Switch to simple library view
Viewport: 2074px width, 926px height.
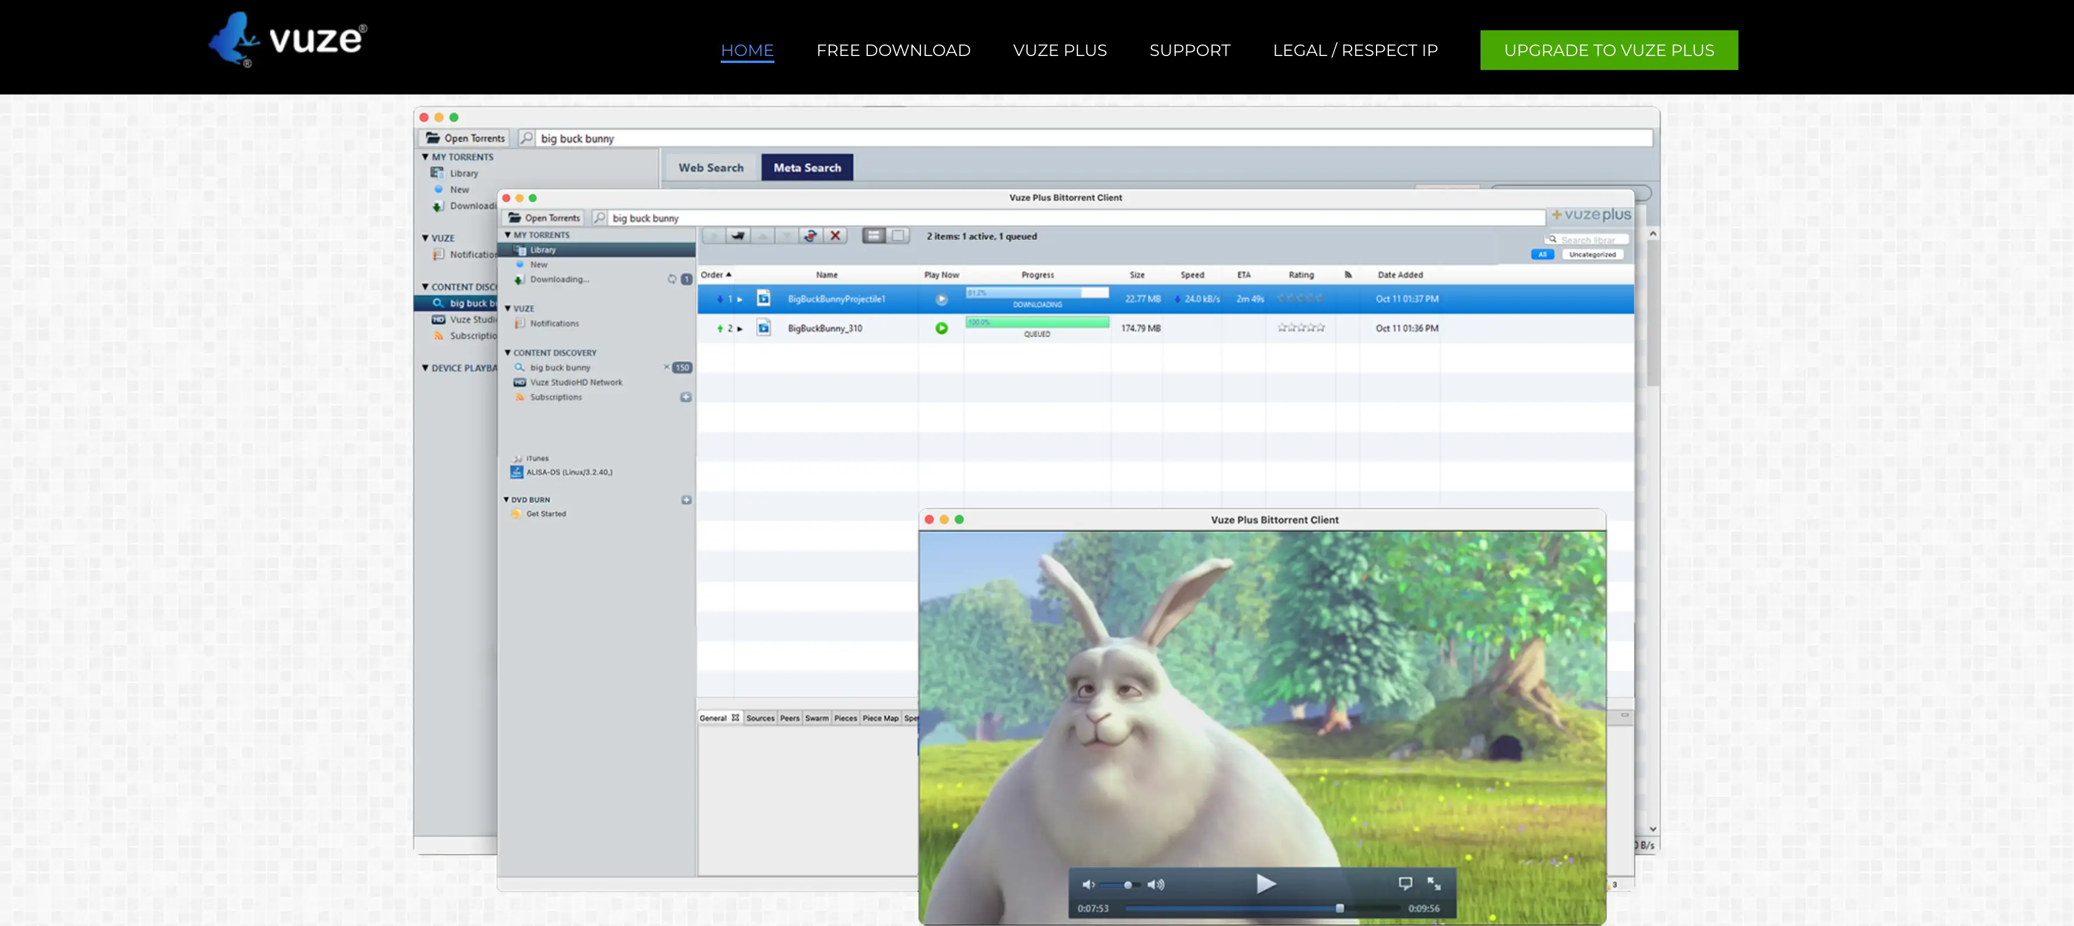(898, 236)
